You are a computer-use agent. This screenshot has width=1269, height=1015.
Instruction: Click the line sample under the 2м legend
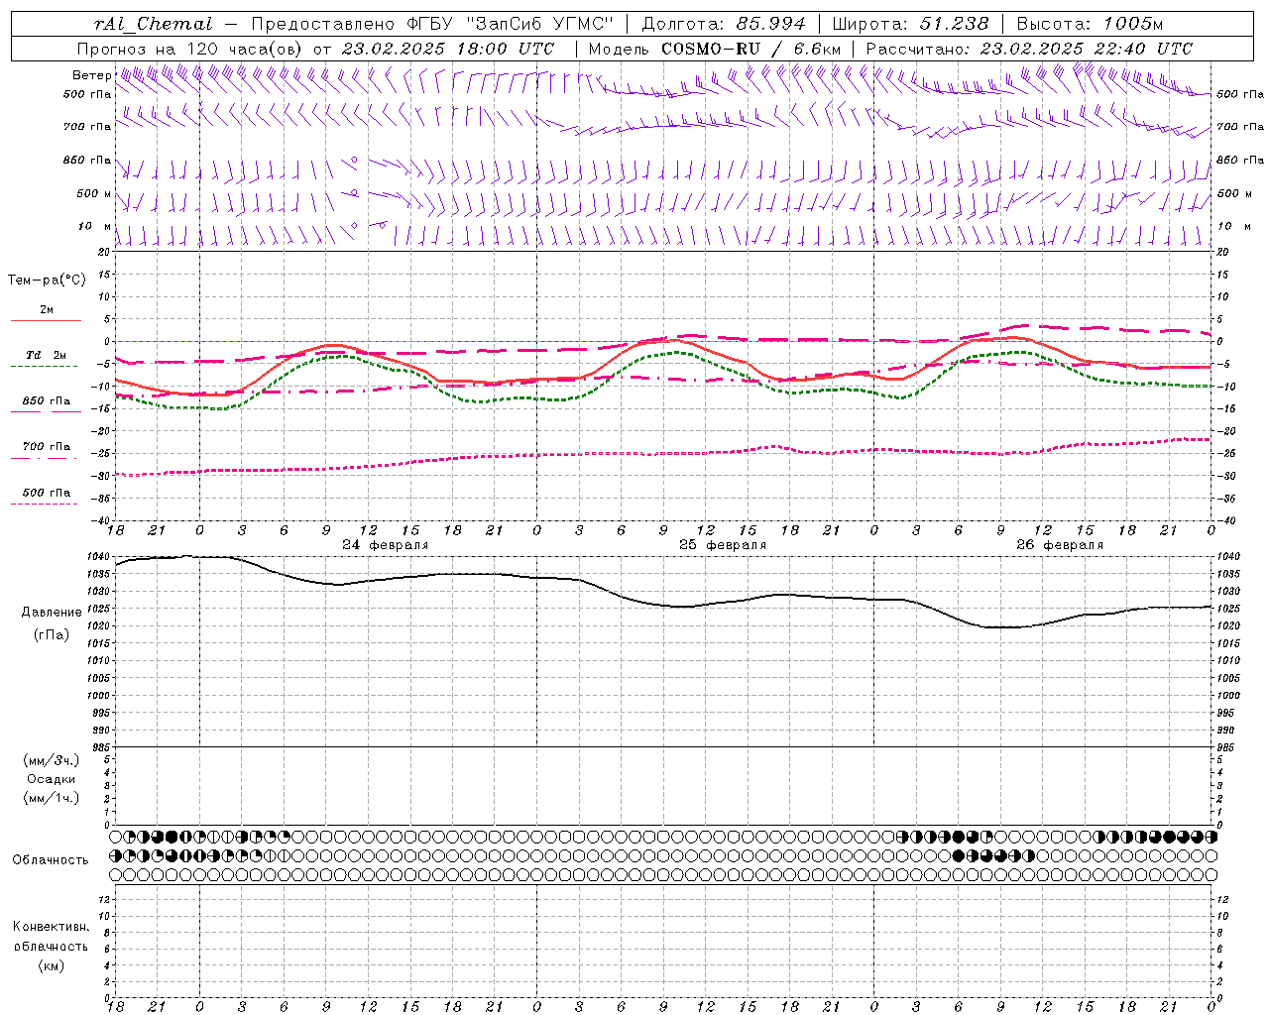[x=46, y=320]
